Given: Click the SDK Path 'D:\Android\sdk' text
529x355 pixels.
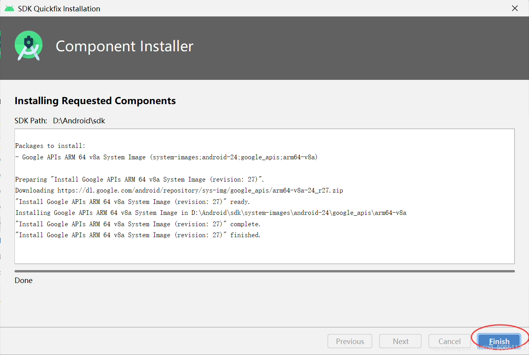Looking at the screenshot, I should [x=79, y=121].
